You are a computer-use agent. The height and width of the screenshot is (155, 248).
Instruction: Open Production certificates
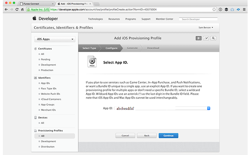pyautogui.click(x=47, y=70)
